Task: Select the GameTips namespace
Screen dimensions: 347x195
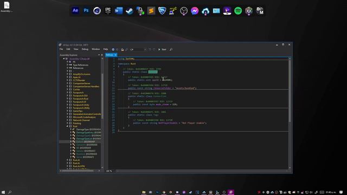Action: click(78, 111)
